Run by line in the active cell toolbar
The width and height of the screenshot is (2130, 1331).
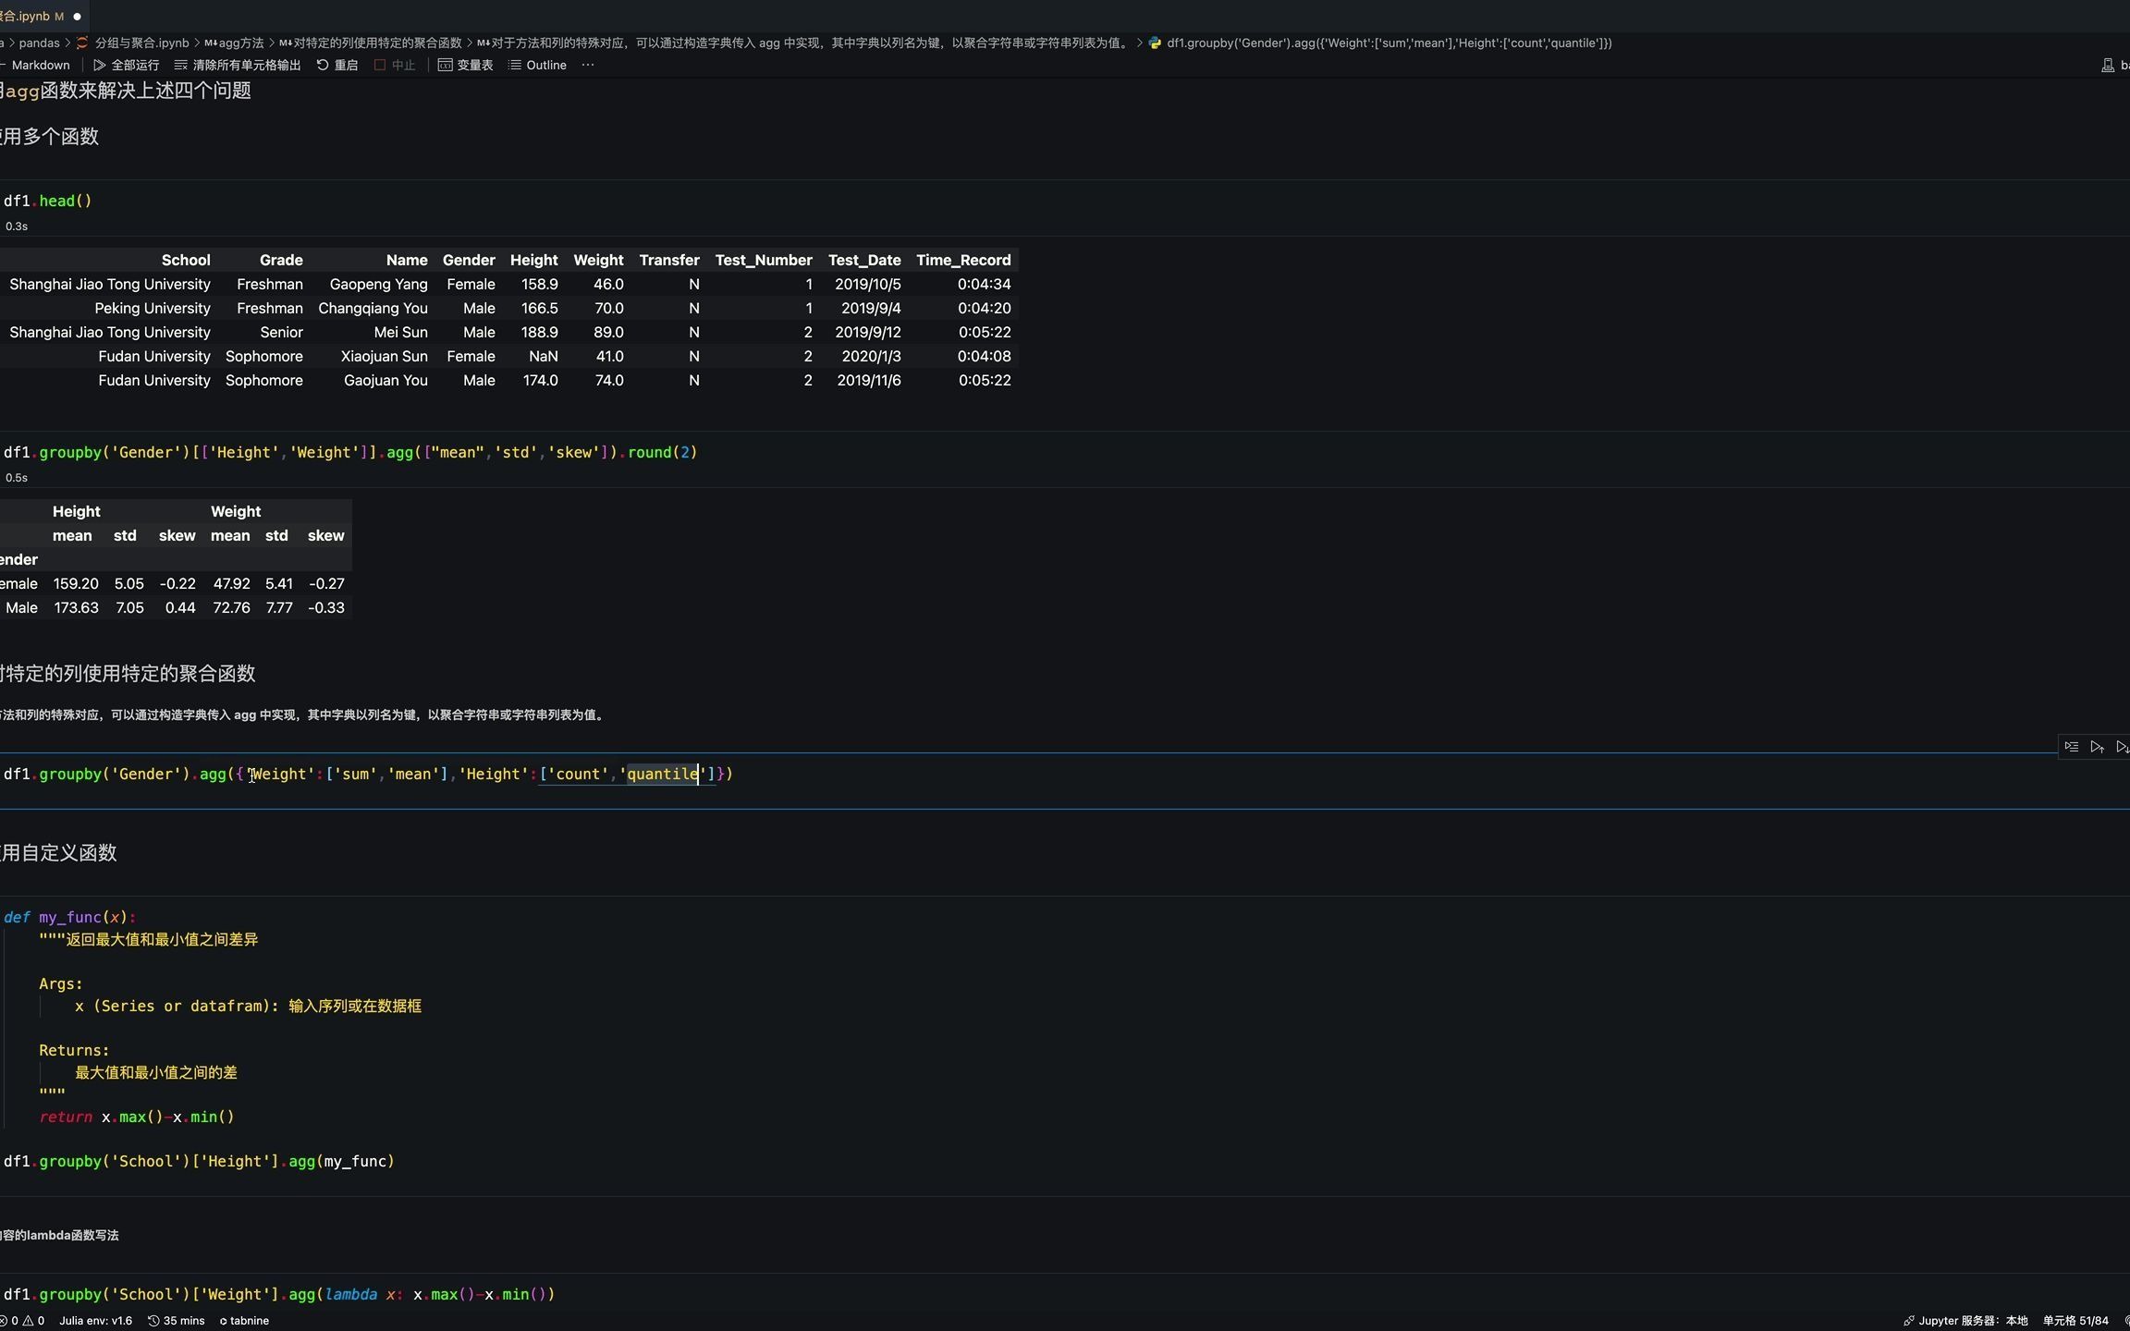(x=2072, y=747)
